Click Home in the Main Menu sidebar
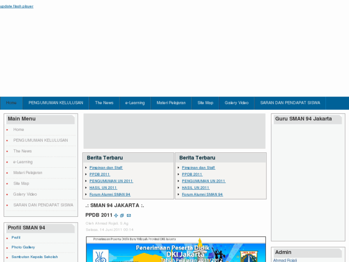 pos(18,129)
